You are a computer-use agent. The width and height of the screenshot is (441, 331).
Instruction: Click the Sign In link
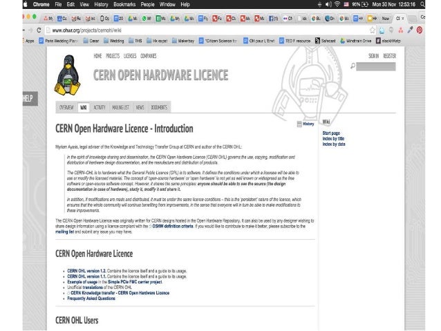point(373,56)
